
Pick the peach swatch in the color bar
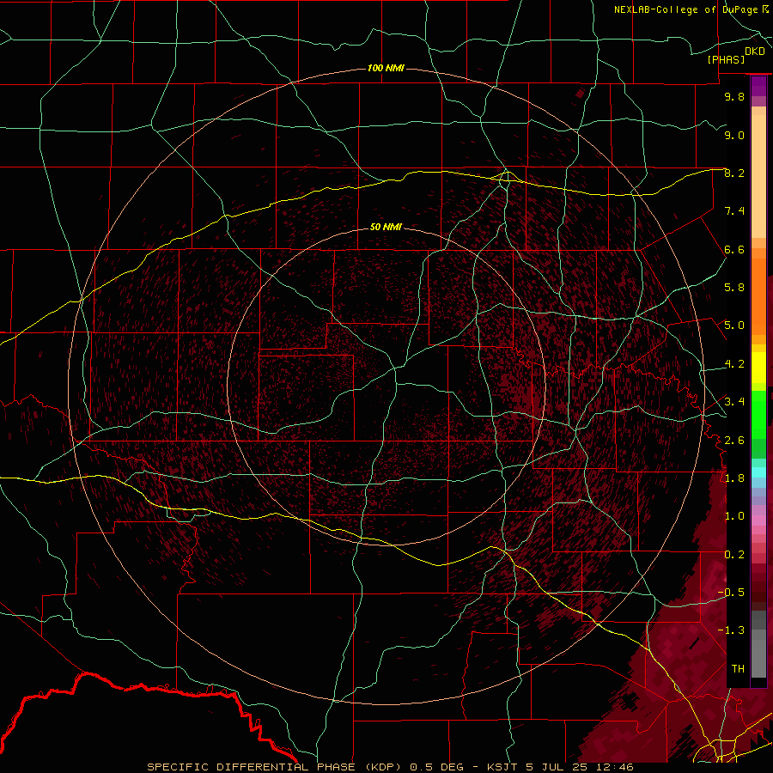(758, 178)
